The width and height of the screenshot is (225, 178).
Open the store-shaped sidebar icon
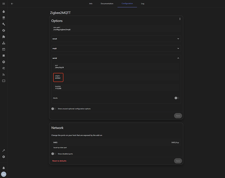4,18
